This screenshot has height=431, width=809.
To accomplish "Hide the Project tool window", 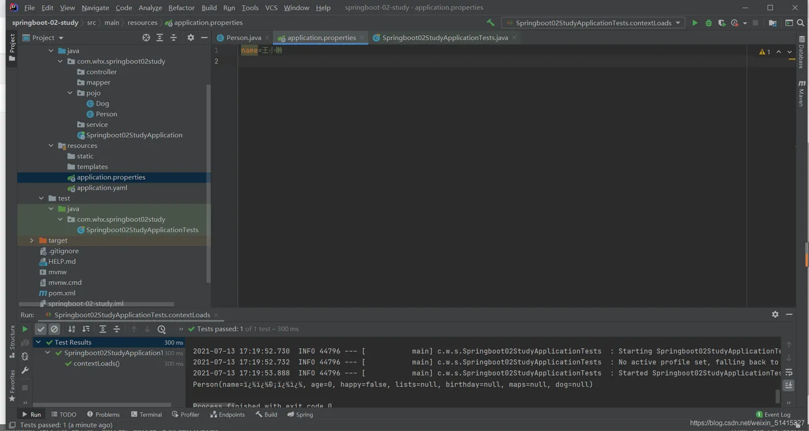I will [x=204, y=38].
